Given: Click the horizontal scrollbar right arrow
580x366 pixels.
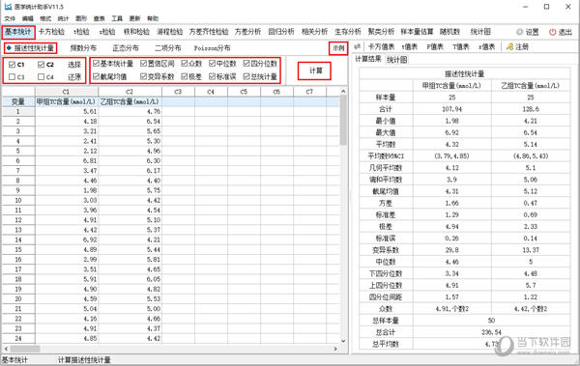Looking at the screenshot, I should 335,349.
